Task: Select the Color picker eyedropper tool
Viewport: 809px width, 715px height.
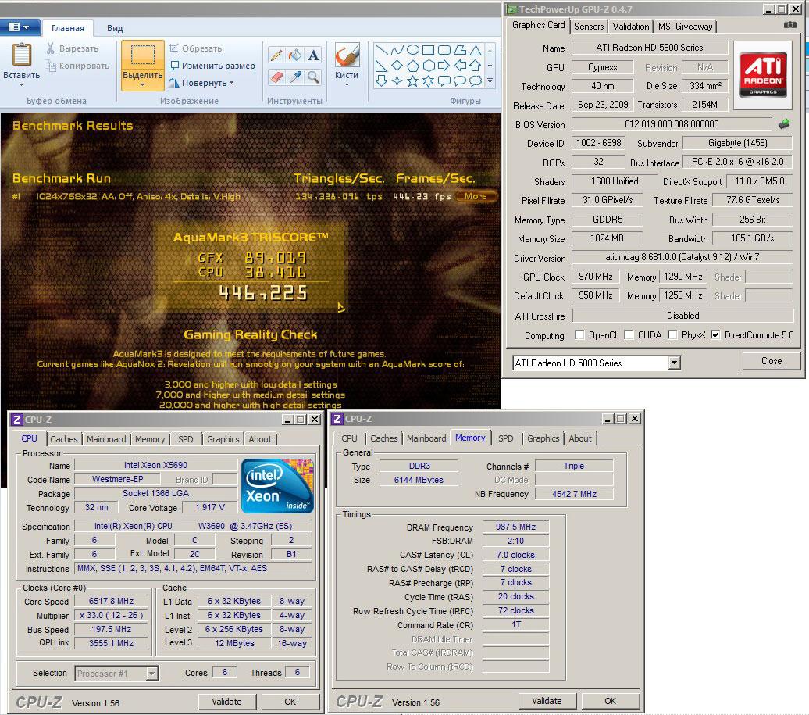Action: pyautogui.click(x=294, y=77)
